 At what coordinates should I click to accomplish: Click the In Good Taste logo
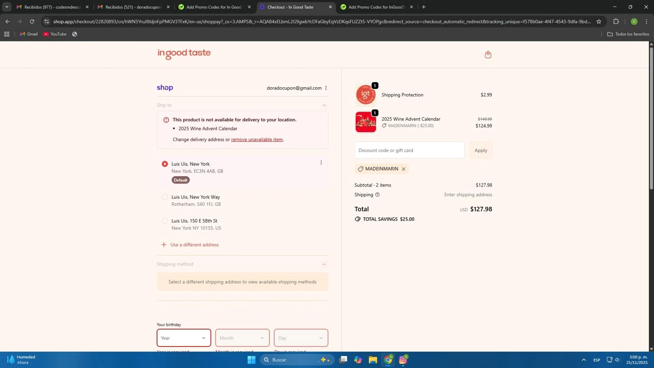point(184,54)
